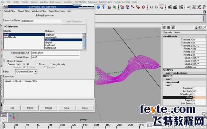Viewport: 207px width, 129px height.
Task: Toggle the Always Evaluate checkbox
Action: click(x=4, y=61)
